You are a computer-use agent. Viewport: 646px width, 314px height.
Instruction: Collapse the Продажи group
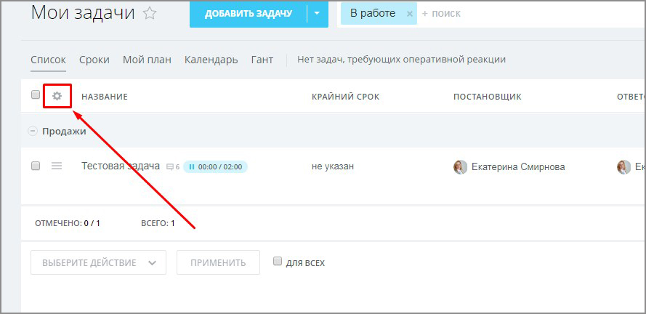pos(32,132)
